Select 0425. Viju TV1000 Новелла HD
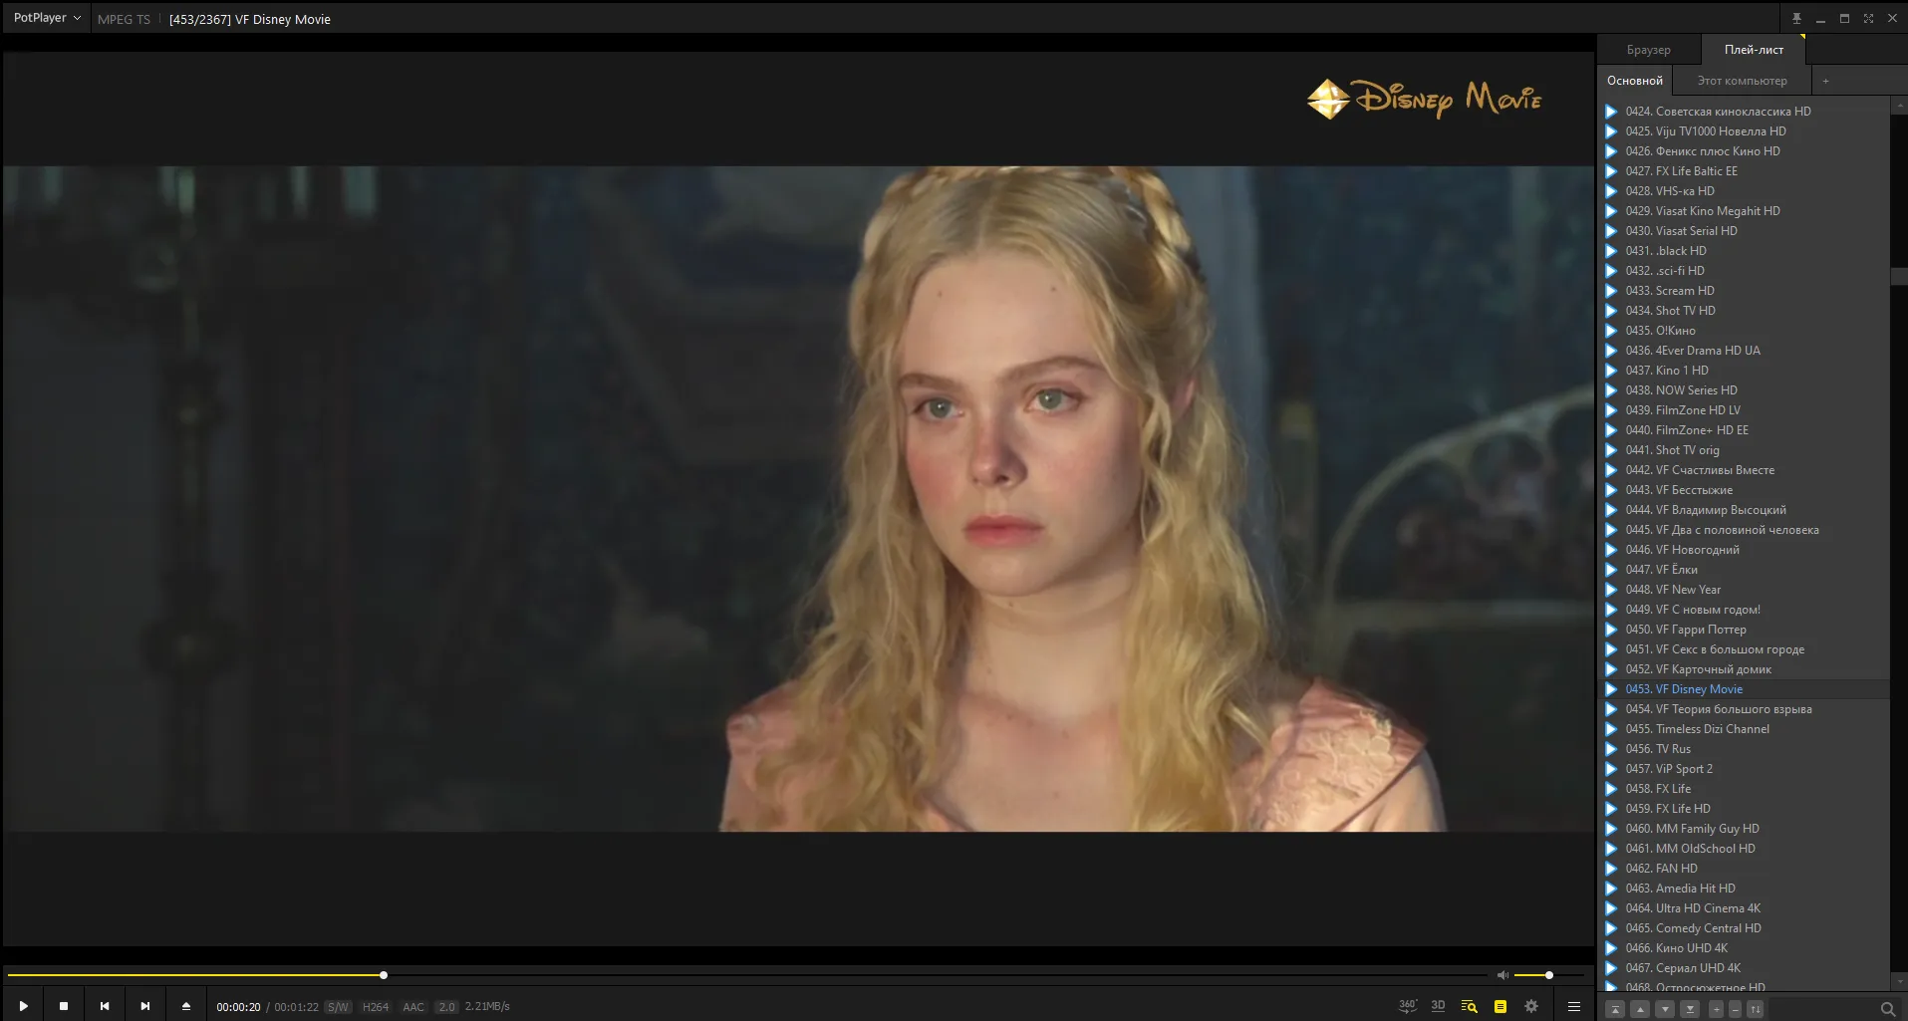The image size is (1908, 1021). click(1745, 131)
